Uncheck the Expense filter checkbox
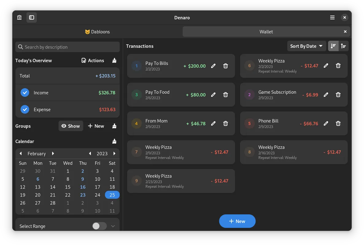The height and width of the screenshot is (245, 364). [x=25, y=109]
